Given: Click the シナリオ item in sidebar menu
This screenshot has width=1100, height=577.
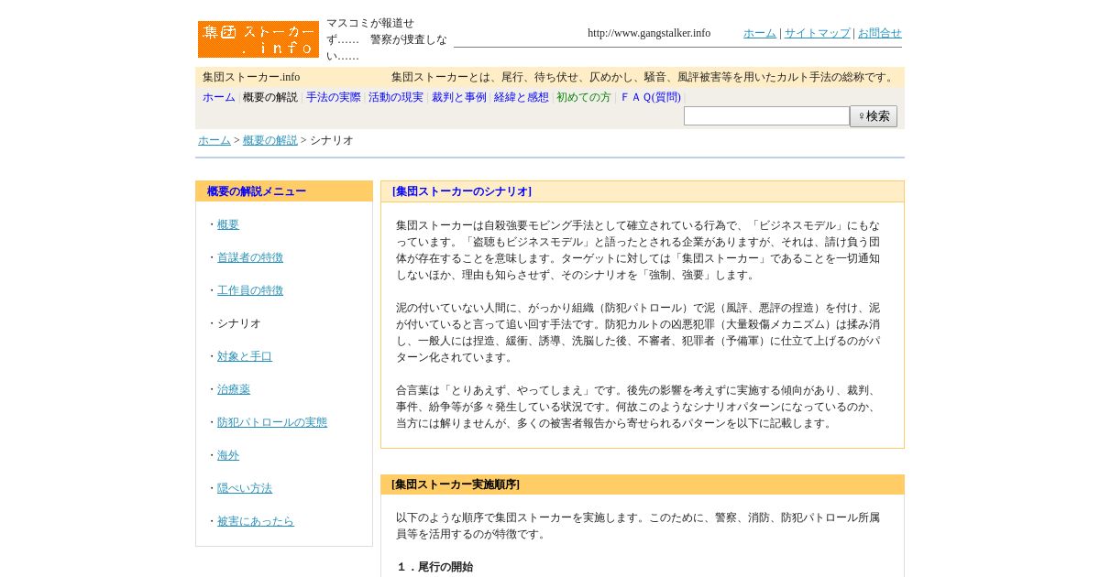Looking at the screenshot, I should pyautogui.click(x=239, y=323).
